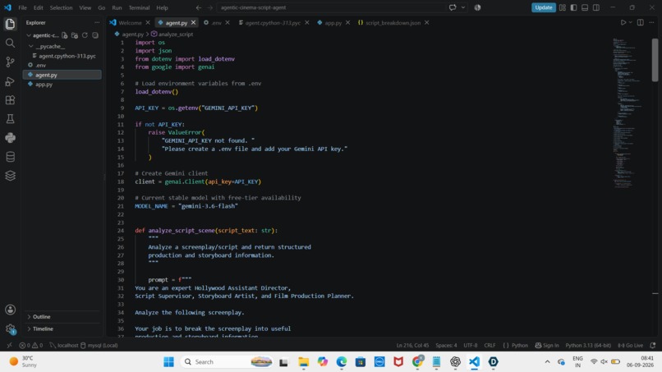Click the editor vertical scrollbar thumb
662x372 pixels.
pyautogui.click(x=655, y=60)
